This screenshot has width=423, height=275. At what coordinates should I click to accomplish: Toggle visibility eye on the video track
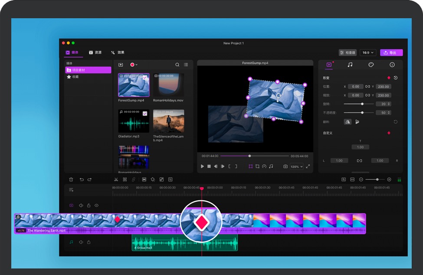96,206
